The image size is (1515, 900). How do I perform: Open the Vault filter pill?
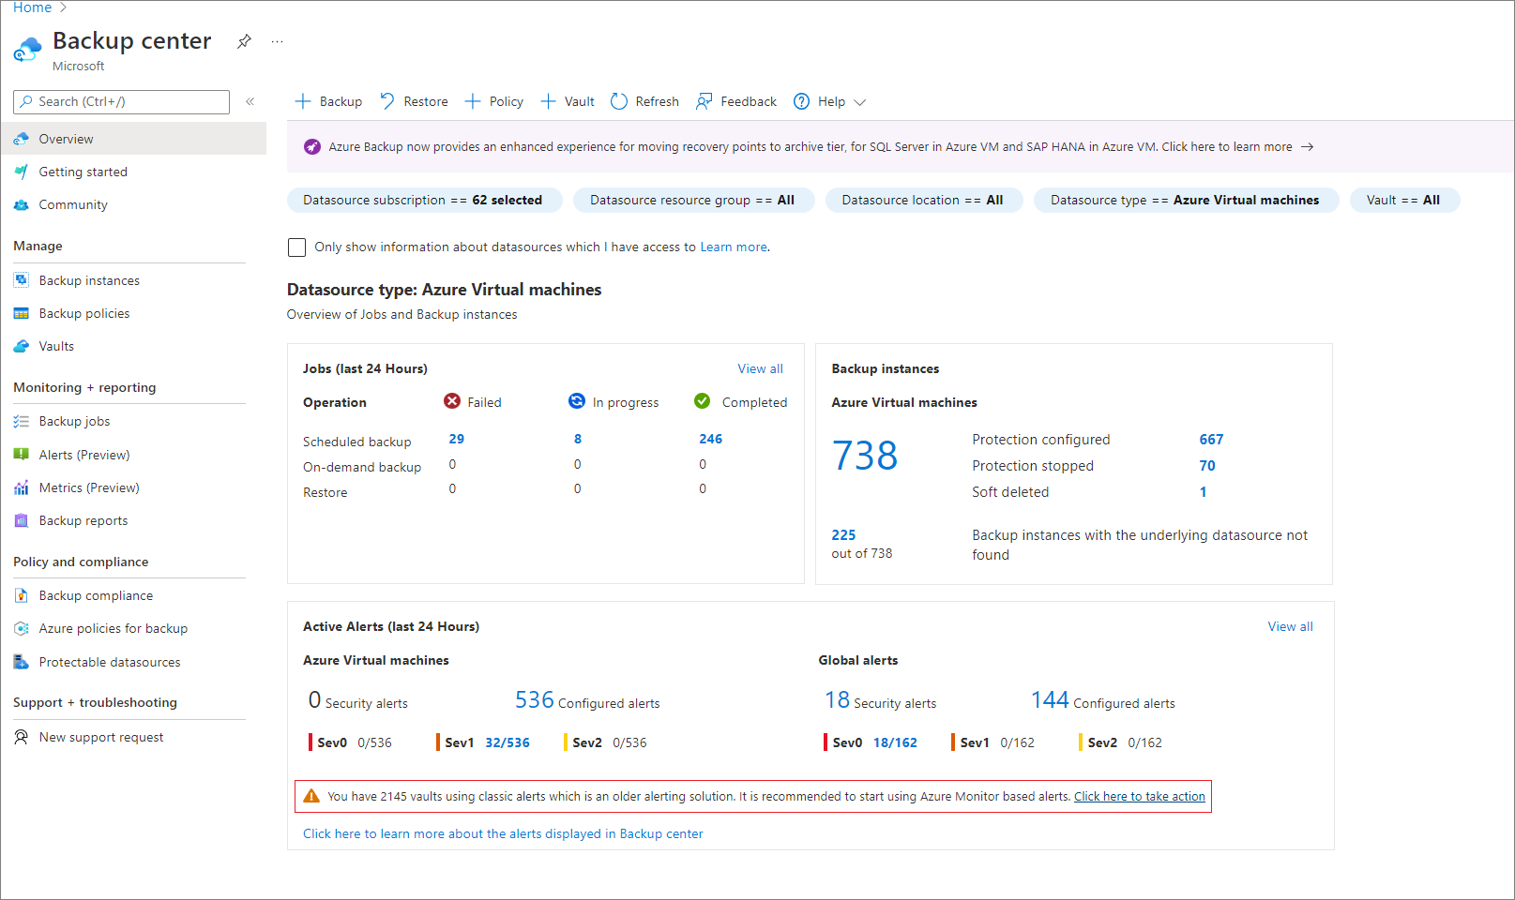pos(1404,200)
